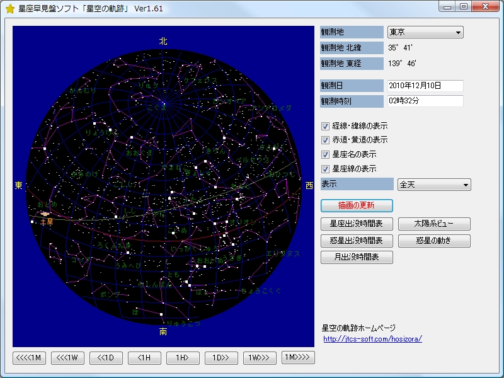Screen dimensions: 504x378
Task: Go back one hour with <1H
Action: coord(144,358)
